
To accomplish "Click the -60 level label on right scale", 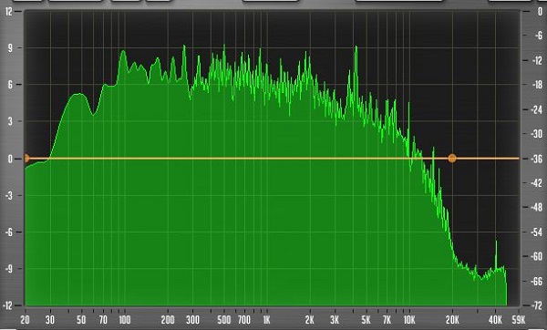I will [536, 256].
